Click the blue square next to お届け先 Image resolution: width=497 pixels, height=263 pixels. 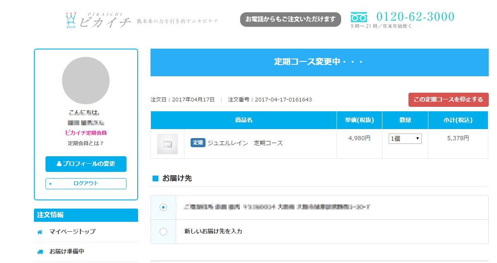(155, 178)
